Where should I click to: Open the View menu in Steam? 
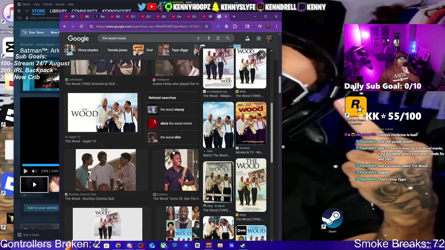click(37, 5)
